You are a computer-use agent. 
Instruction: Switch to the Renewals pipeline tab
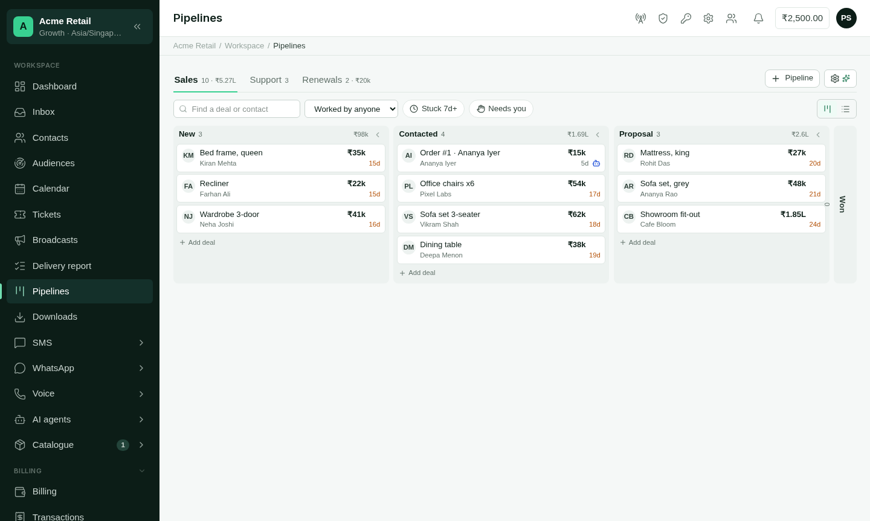[337, 80]
